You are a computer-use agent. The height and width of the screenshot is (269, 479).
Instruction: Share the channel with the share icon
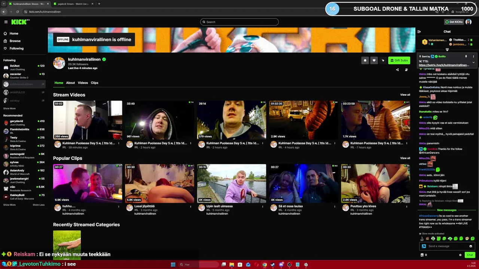coord(397,69)
